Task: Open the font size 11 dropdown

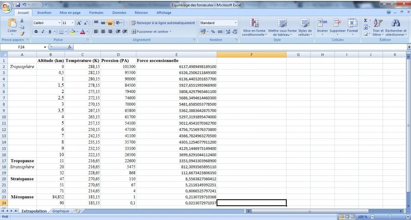Action: [x=73, y=23]
